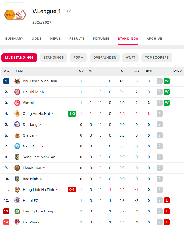The image size is (184, 227).
Task: Click the Hai Phong club crest
Action: tap(17, 222)
